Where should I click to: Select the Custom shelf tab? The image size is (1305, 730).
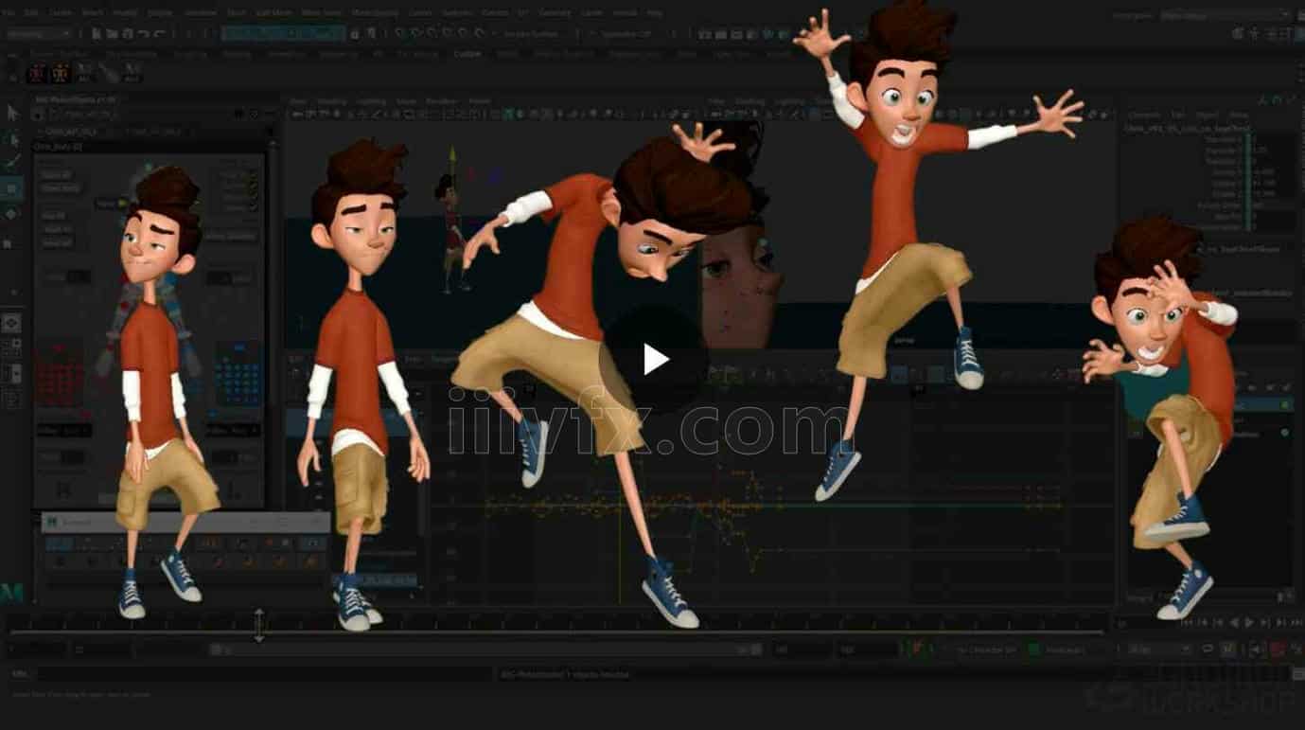467,54
